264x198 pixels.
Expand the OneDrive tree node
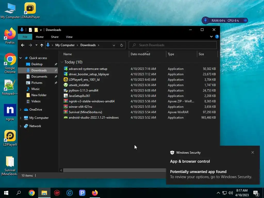point(21,110)
